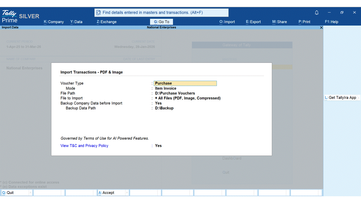Viewport: 361px width, 203px height.
Task: Open the View T&C and Privacy Policy link
Action: [x=84, y=146]
